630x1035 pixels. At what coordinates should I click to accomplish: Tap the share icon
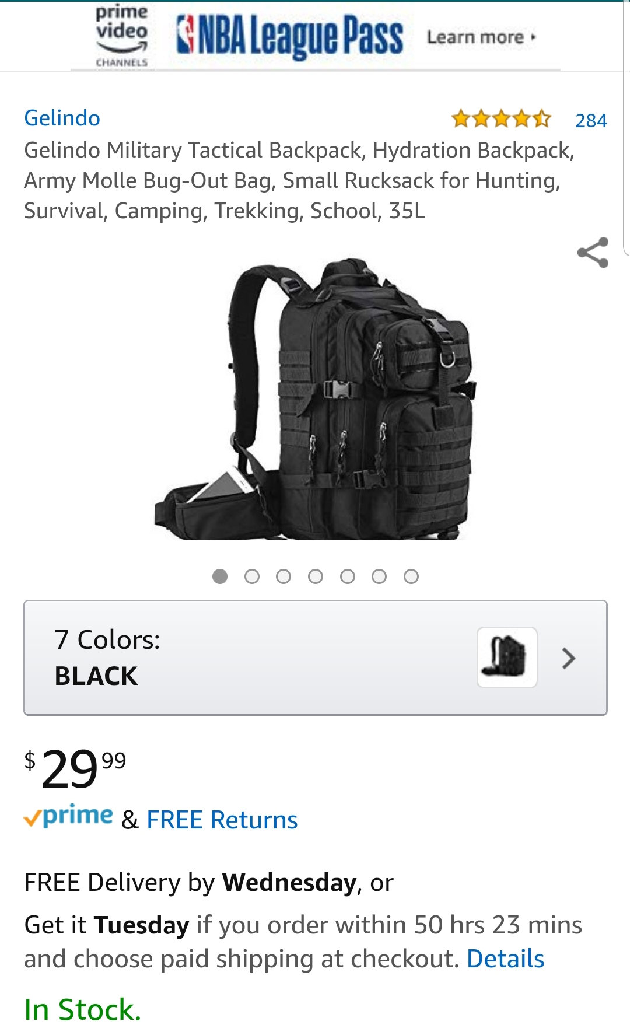593,253
